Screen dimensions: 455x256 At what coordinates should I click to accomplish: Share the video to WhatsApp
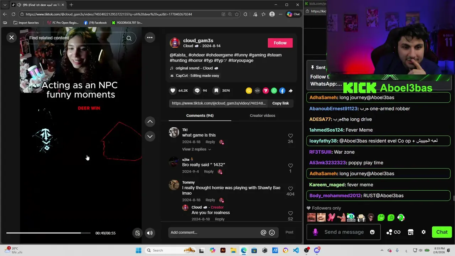click(x=274, y=91)
